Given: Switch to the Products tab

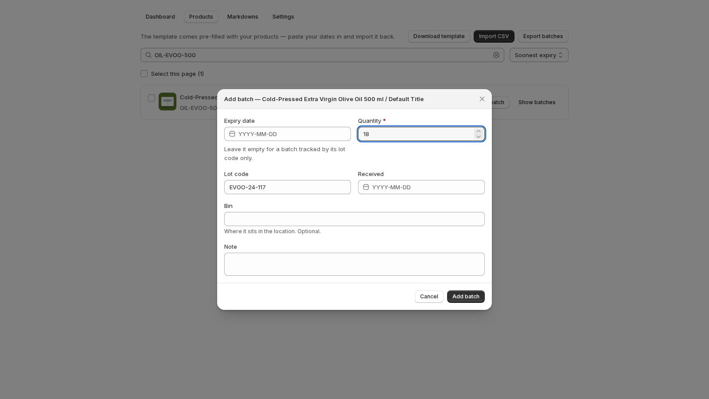Looking at the screenshot, I should 201,17.
